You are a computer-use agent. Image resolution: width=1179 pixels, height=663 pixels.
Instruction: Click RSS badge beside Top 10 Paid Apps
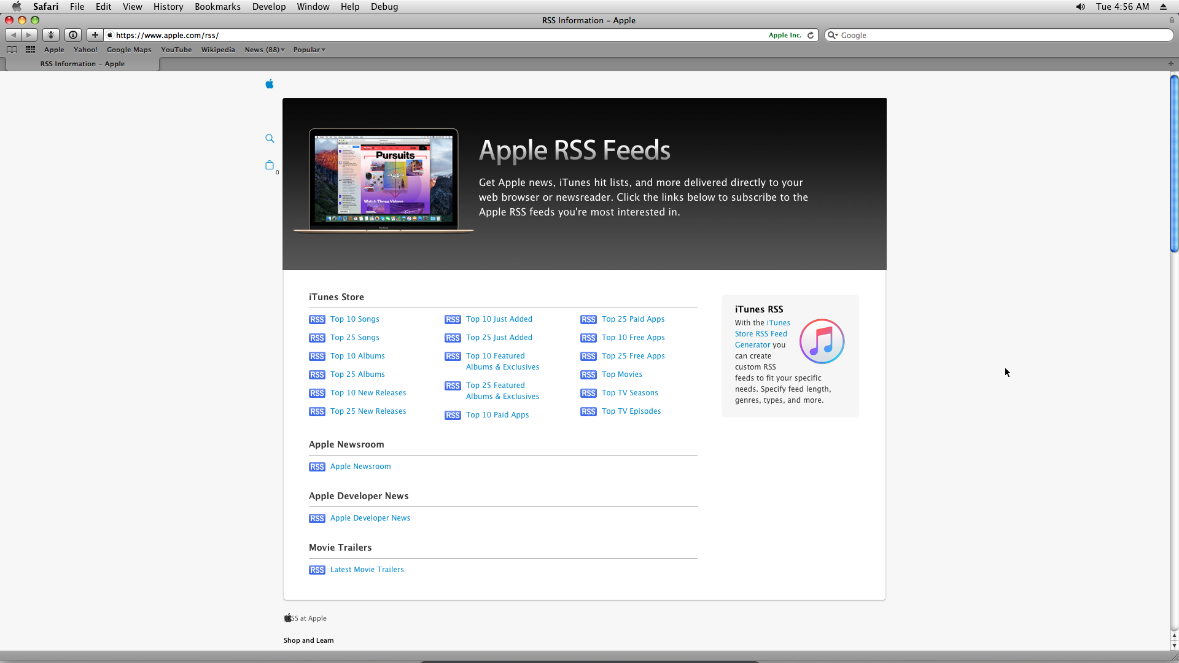pyautogui.click(x=453, y=415)
